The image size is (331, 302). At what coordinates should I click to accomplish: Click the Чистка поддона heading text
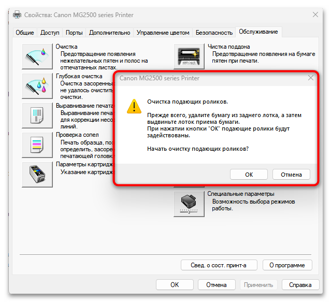[x=229, y=47]
